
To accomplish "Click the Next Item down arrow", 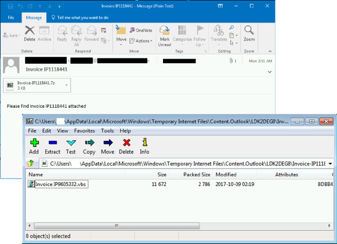I will tap(50, 6).
